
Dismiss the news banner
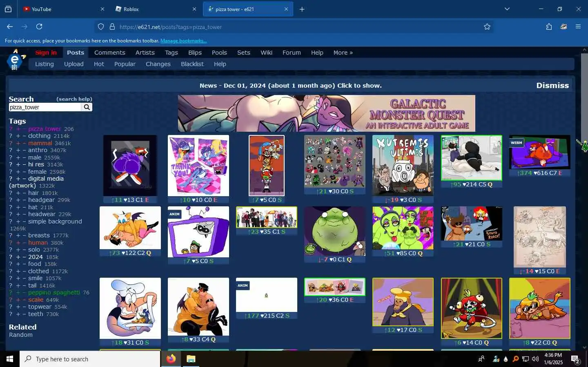[552, 85]
